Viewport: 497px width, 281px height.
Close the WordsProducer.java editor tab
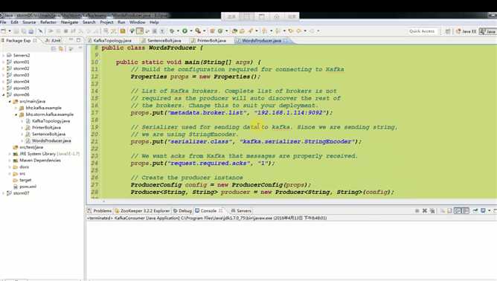286,41
